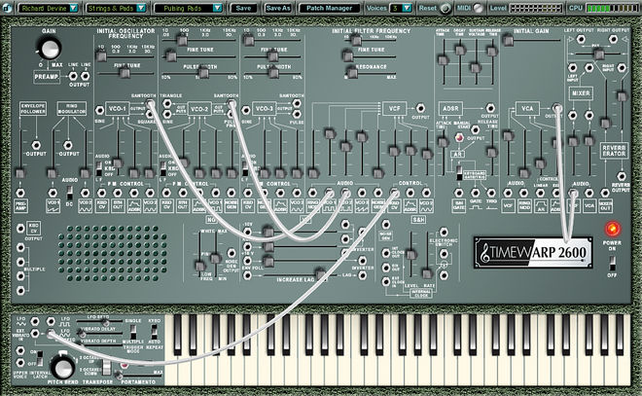Click the Pitch Bend knob
The image size is (642, 396).
(62, 367)
